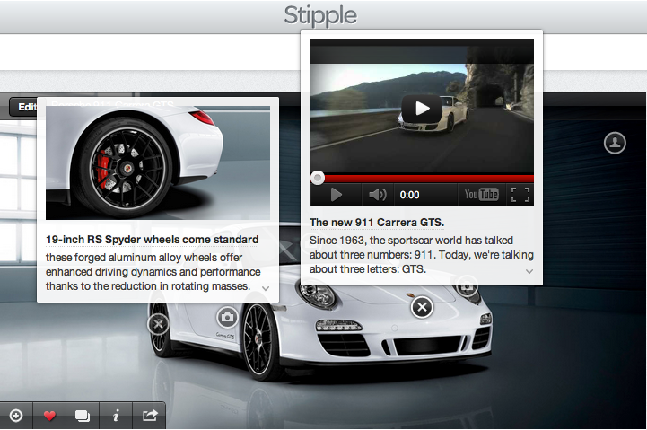Image resolution: width=647 pixels, height=430 pixels.
Task: Share the image with the arrow icon
Action: tap(149, 415)
